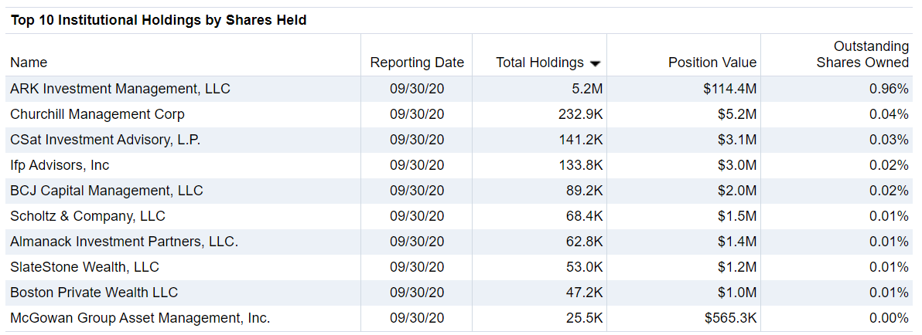
Task: Click the Total Holdings sort arrow
Action: pos(595,63)
